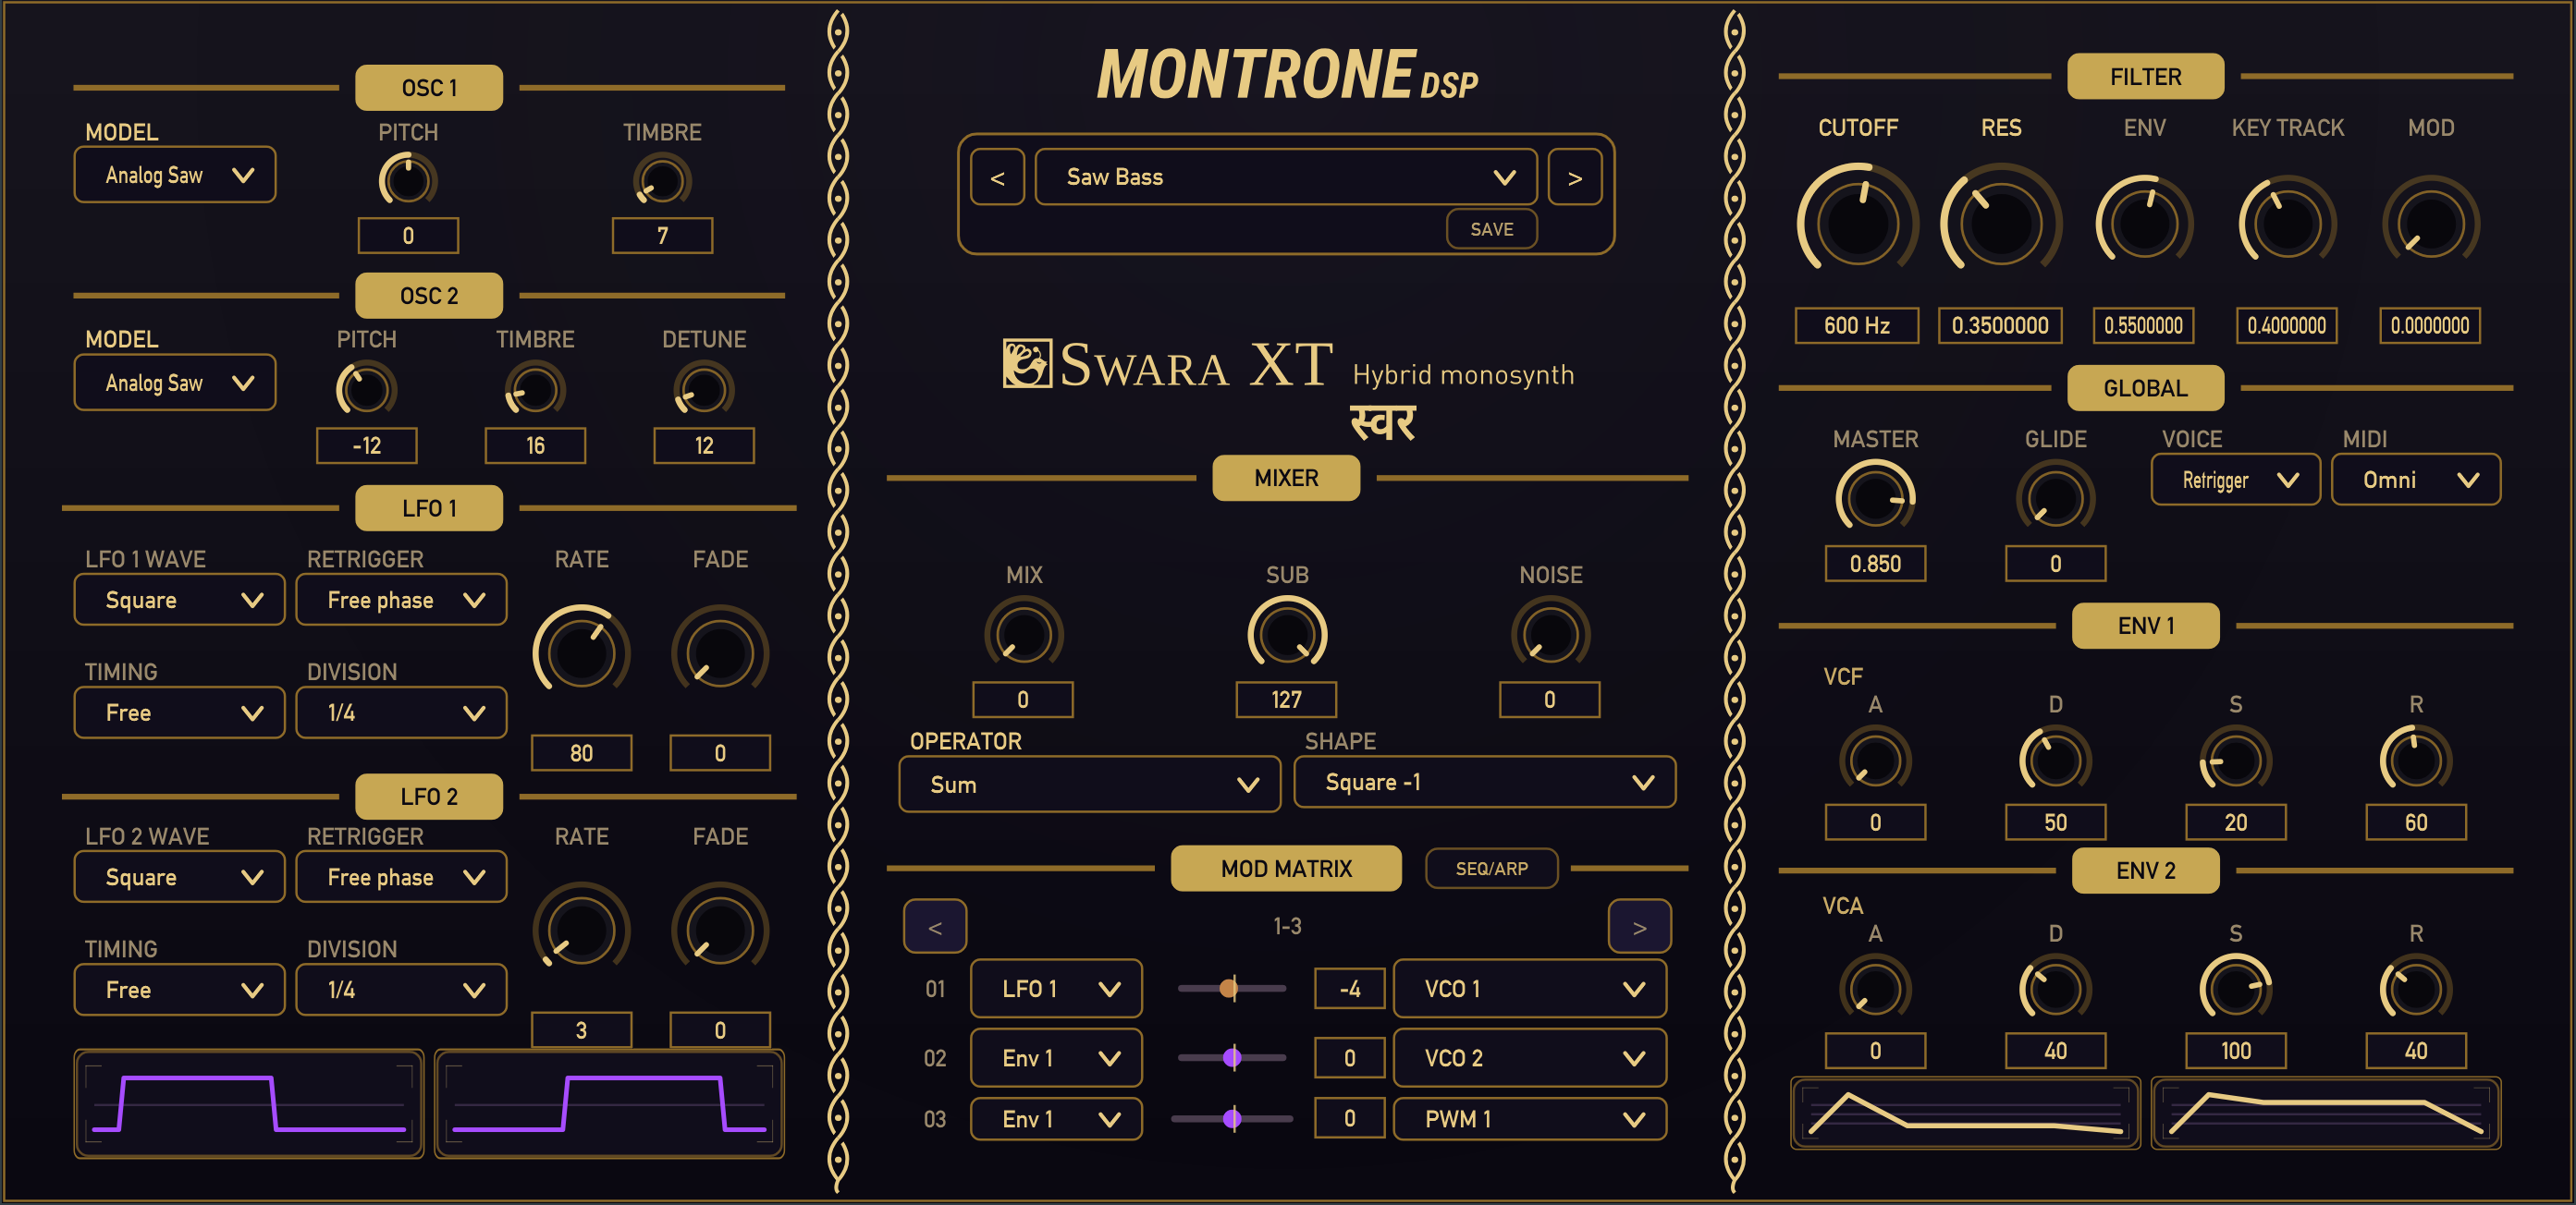This screenshot has height=1205, width=2576.
Task: Click the OSC 2 pitch knob
Action: coord(366,389)
